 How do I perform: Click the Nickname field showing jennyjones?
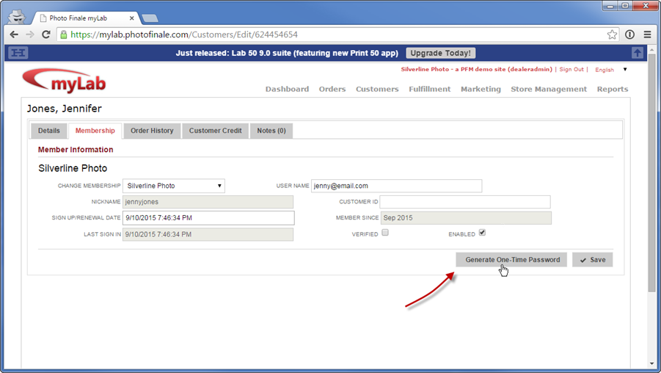(208, 202)
